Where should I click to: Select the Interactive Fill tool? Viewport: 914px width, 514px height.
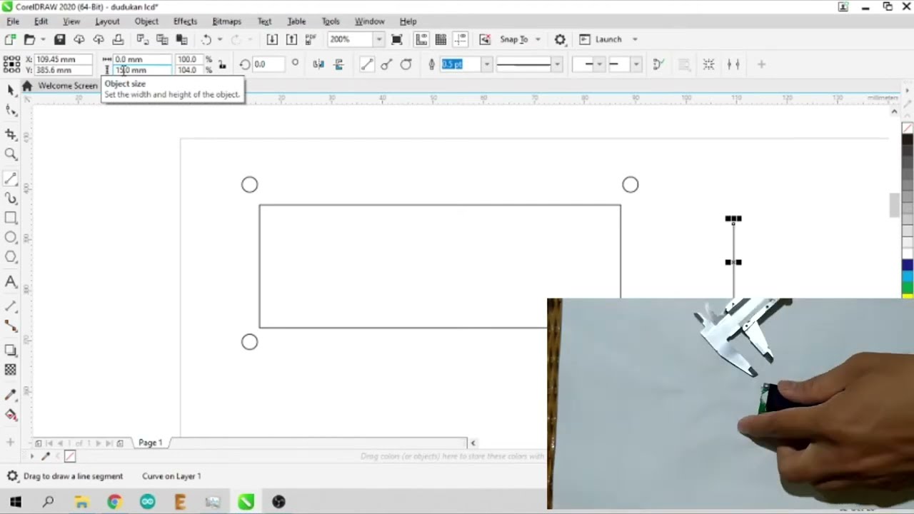11,415
